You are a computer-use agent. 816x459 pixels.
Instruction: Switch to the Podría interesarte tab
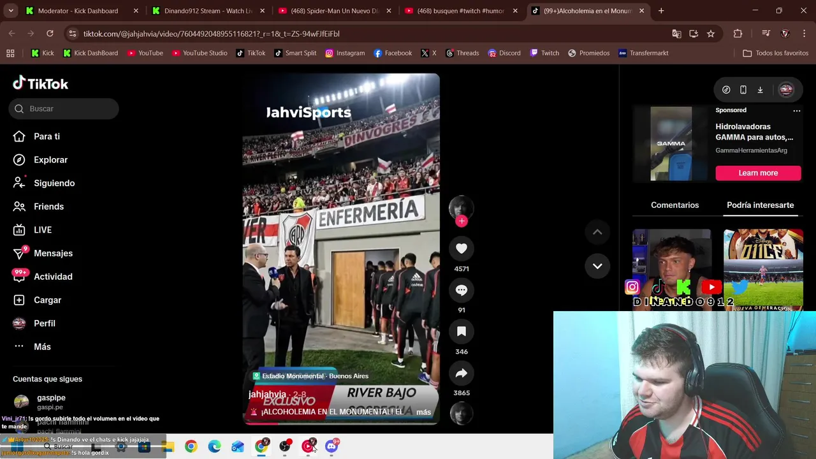(x=760, y=205)
